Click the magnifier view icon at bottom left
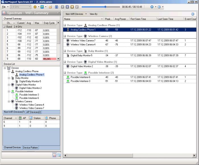Viewport: 199px width, 165px height. (x=59, y=155)
